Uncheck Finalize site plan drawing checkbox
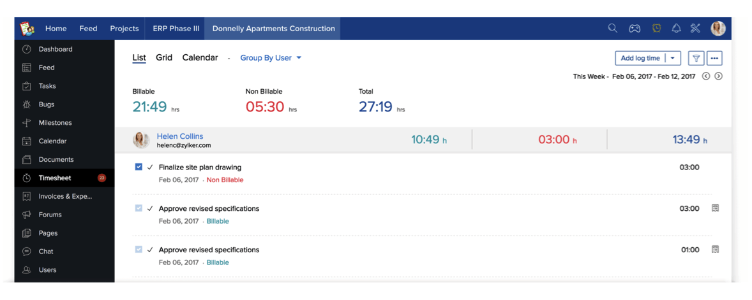The height and width of the screenshot is (300, 752). (139, 167)
